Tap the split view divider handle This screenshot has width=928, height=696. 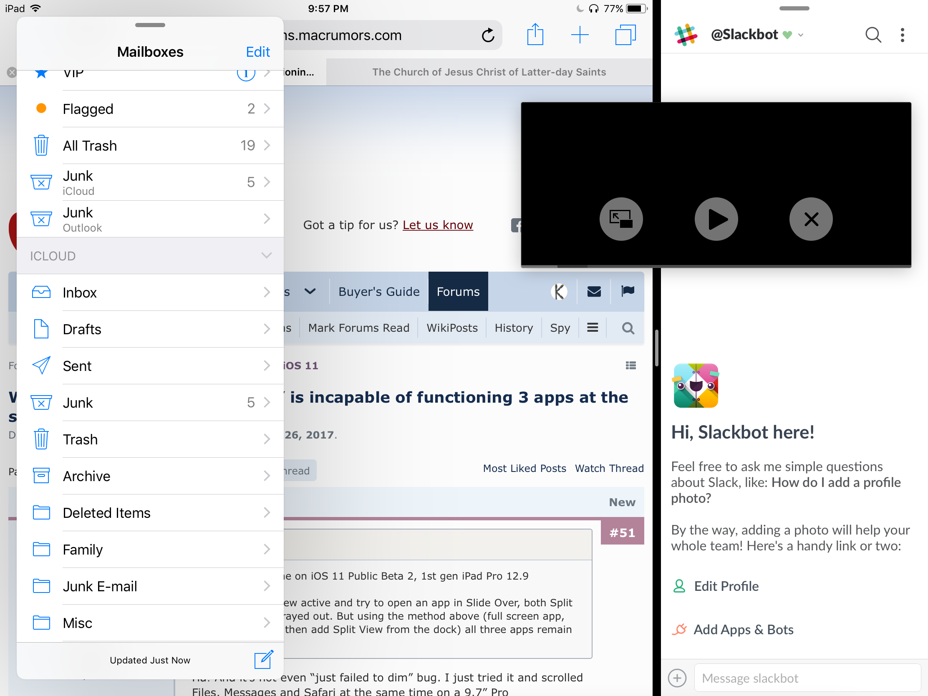pos(656,348)
